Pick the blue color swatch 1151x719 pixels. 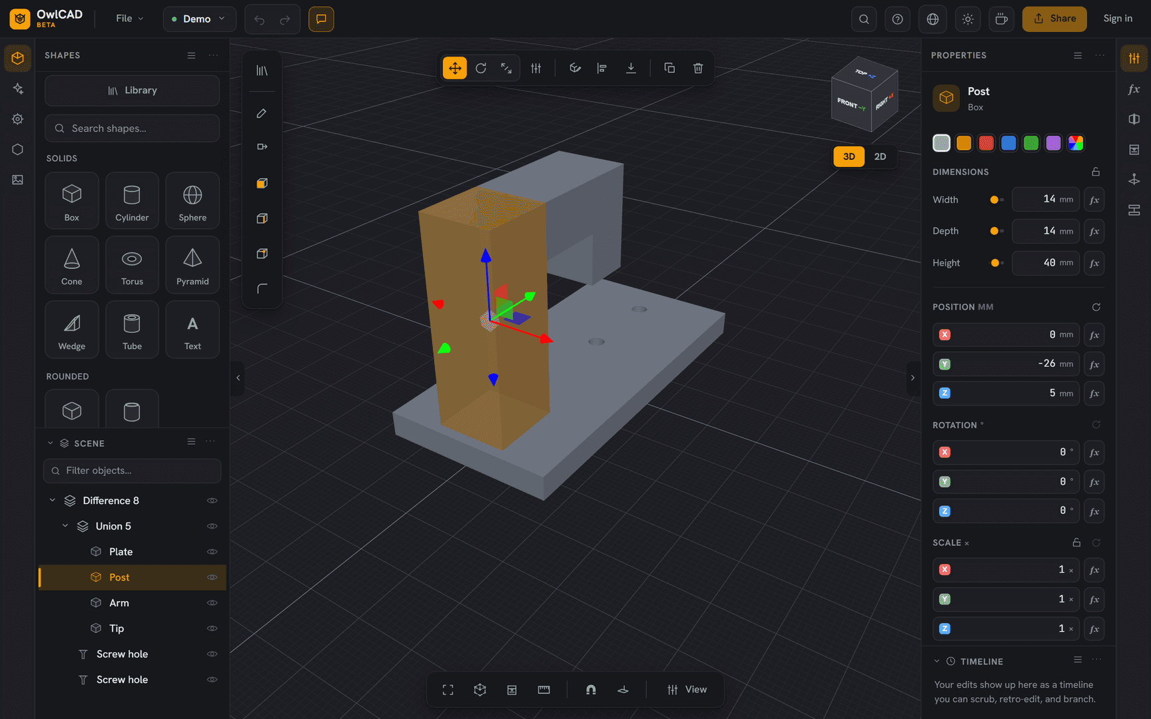(1008, 143)
